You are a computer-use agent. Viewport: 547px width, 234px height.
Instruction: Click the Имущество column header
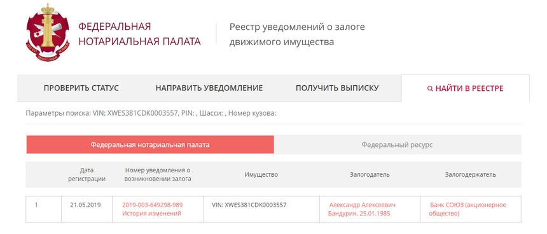(x=261, y=175)
